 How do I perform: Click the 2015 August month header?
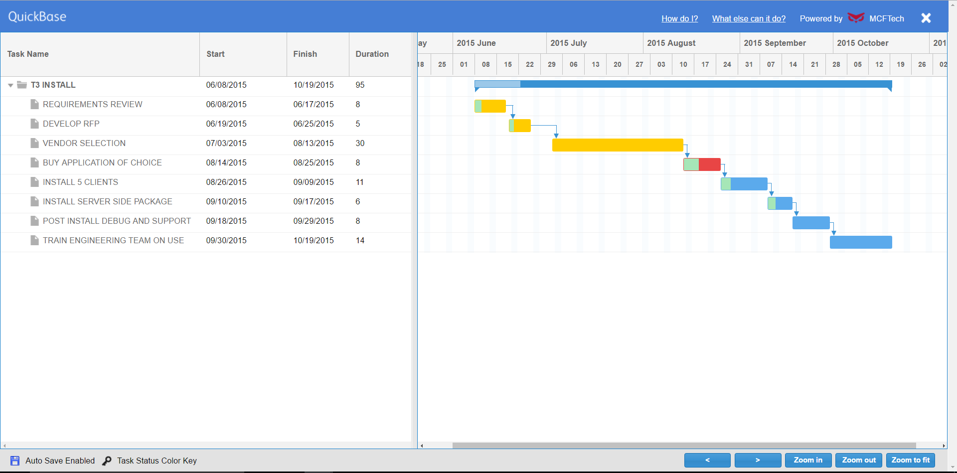pos(691,43)
